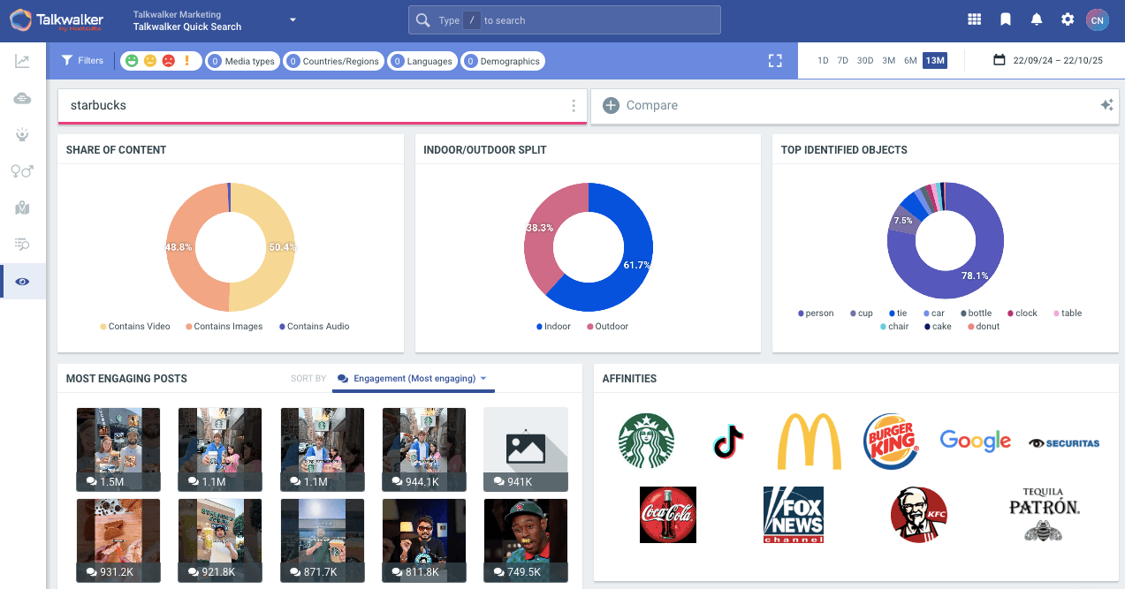Click the fullscreen expand icon
The width and height of the screenshot is (1125, 589).
775,61
